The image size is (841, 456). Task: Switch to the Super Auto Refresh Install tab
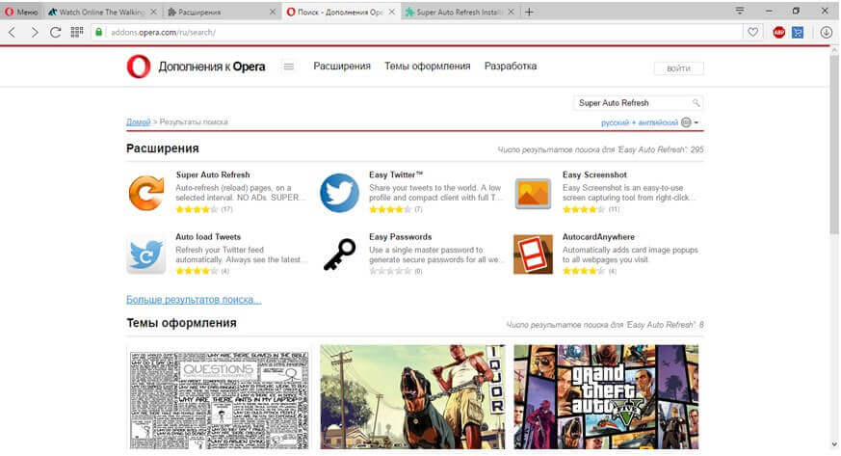point(453,12)
